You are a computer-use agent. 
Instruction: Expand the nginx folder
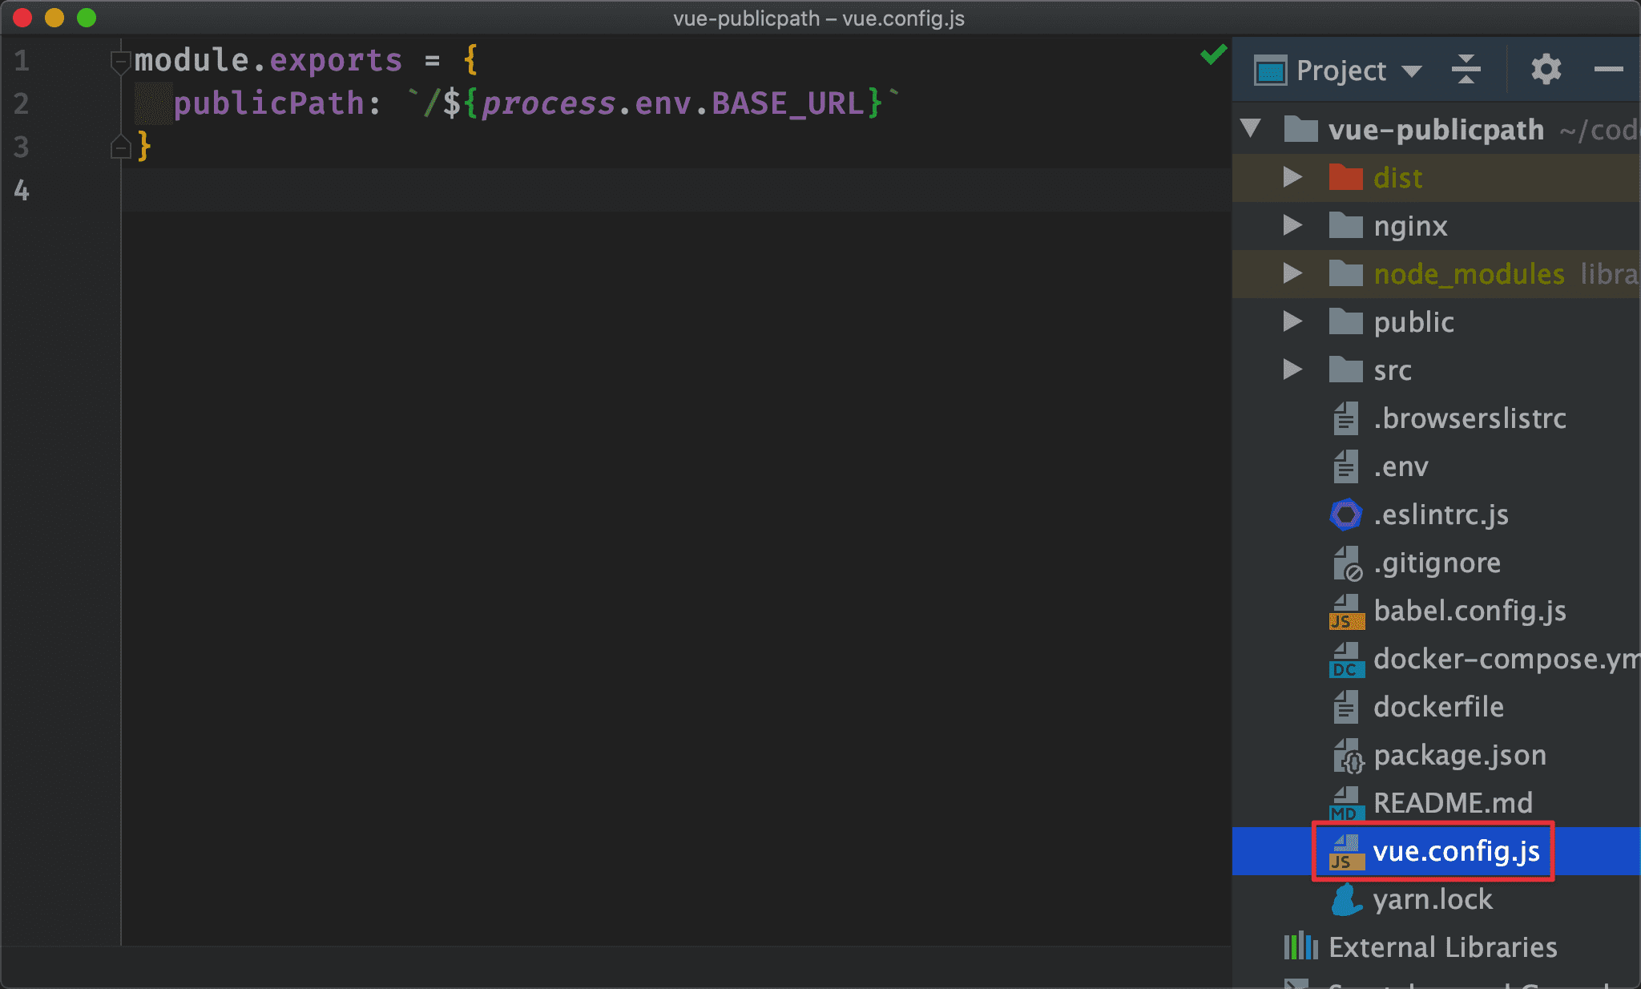pyautogui.click(x=1292, y=225)
